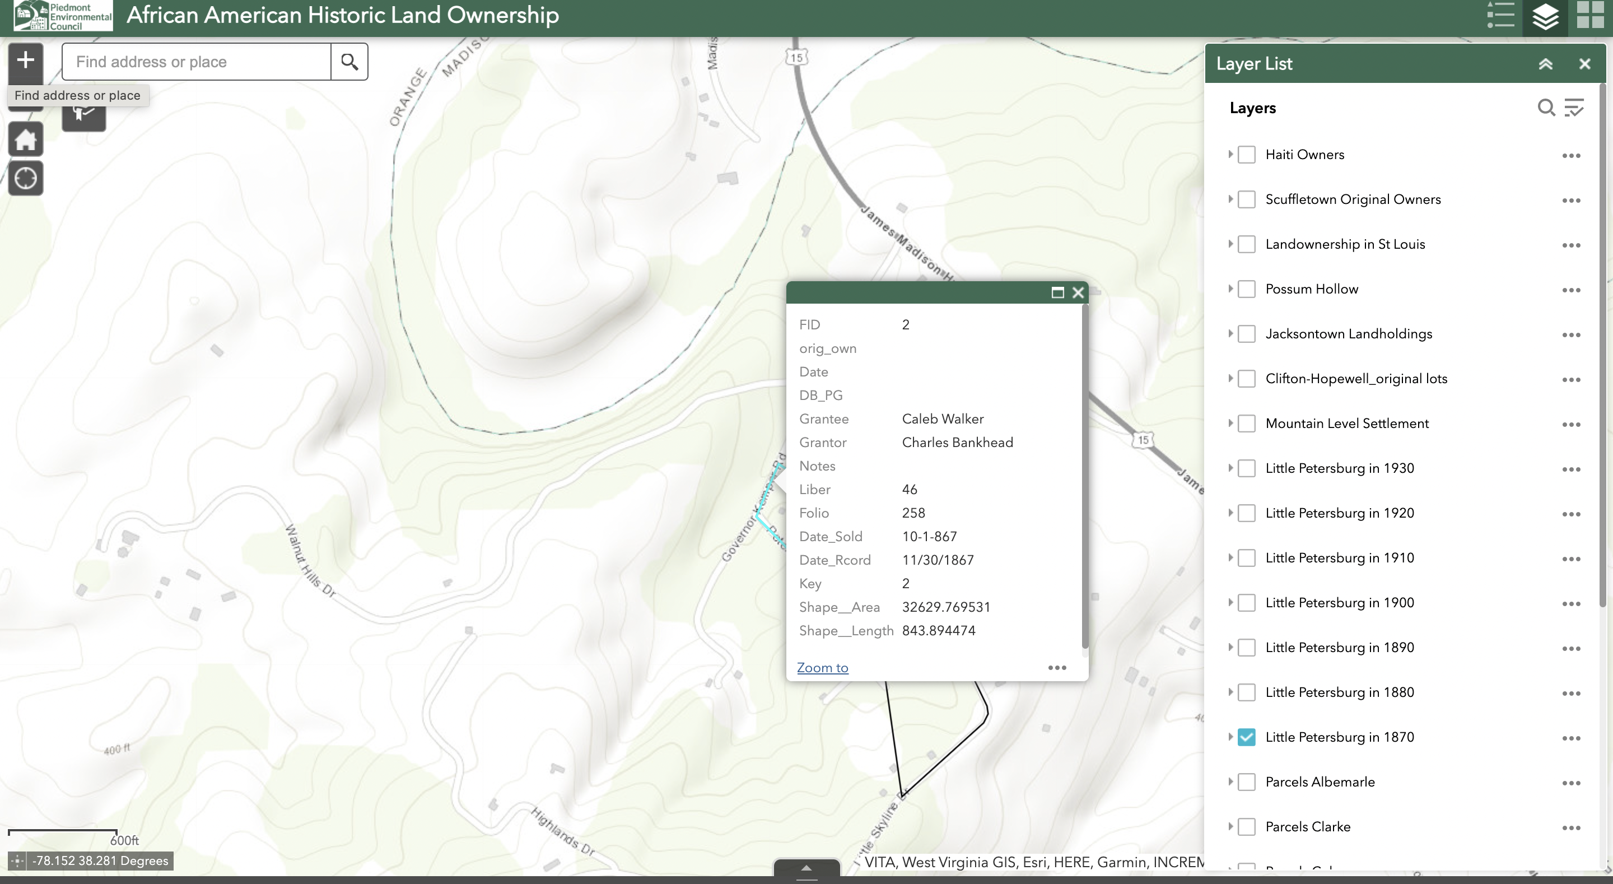This screenshot has width=1613, height=884.
Task: Click the layer search icon in Layers
Action: point(1546,108)
